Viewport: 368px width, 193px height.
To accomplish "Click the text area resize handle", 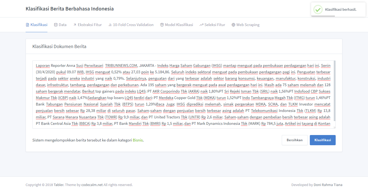I will (x=334, y=127).
